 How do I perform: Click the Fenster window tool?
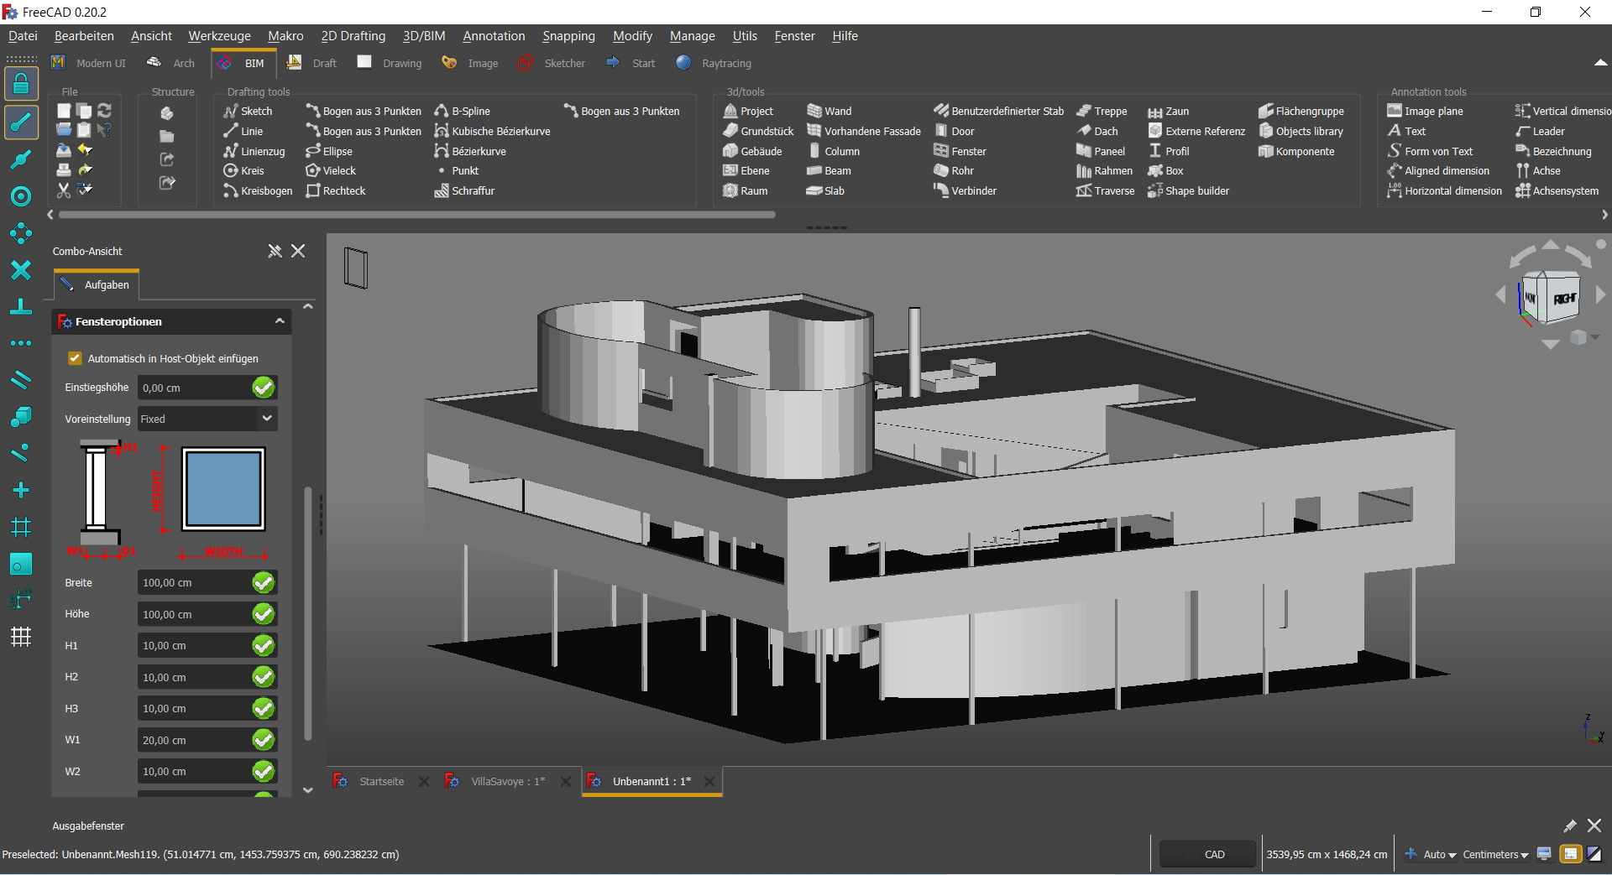point(960,151)
